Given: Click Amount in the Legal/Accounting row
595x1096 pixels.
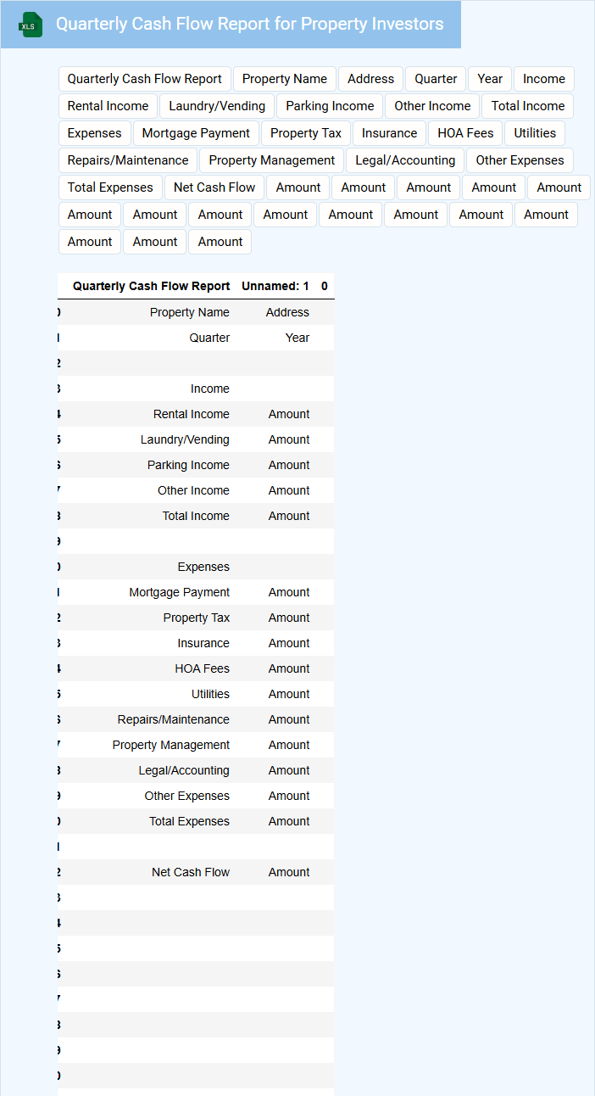Looking at the screenshot, I should [289, 770].
